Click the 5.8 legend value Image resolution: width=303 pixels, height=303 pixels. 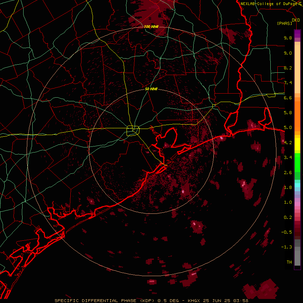[x=288, y=112]
